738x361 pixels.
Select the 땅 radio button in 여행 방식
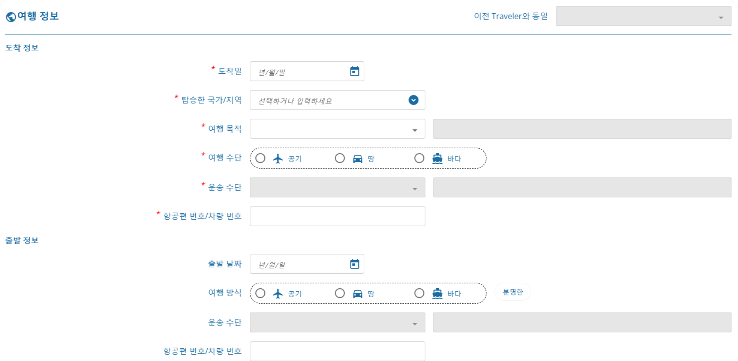pyautogui.click(x=340, y=293)
